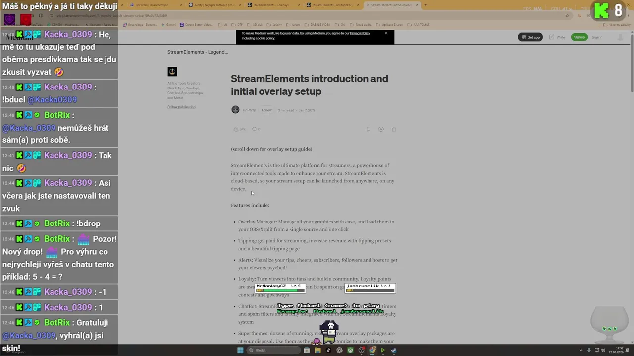Viewport: 634px width, 356px height.
Task: Open the Windows Start menu
Action: pos(240,350)
